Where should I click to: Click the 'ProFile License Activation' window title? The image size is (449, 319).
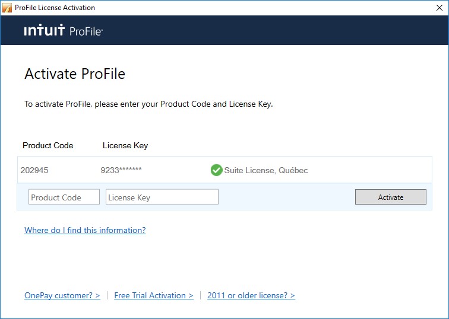(55, 8)
